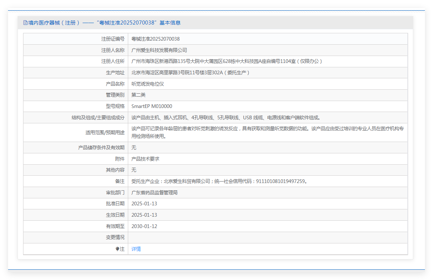Click the label 产品储存条件及有效期

[101, 148]
